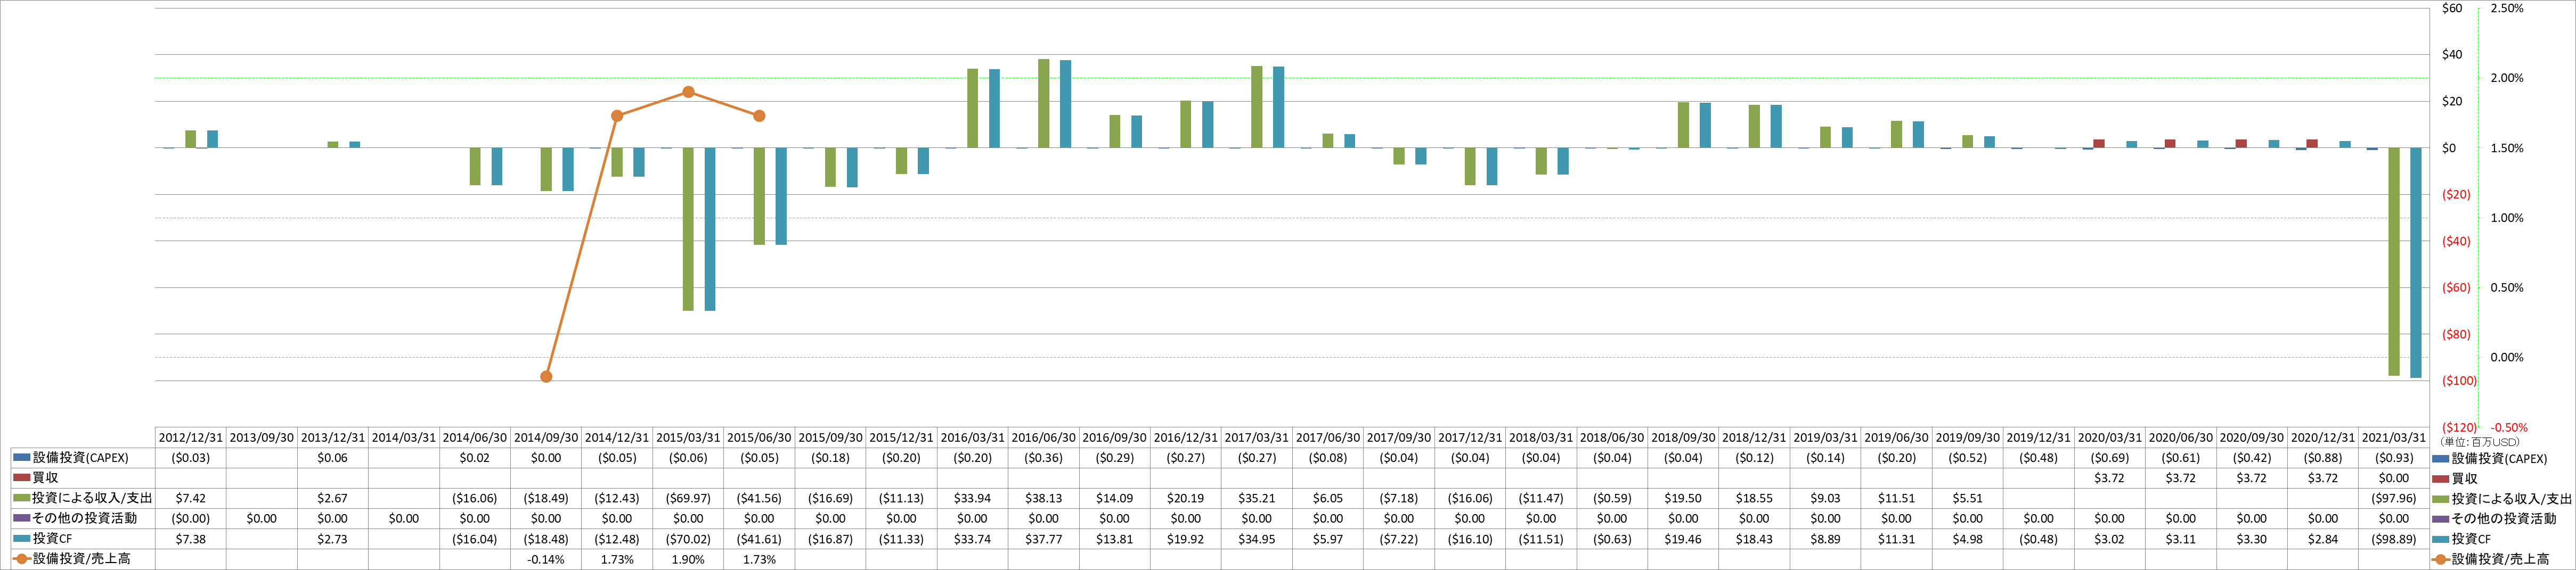Click the 2018/09/30 date column header
The image size is (2576, 570).
pyautogui.click(x=1683, y=438)
